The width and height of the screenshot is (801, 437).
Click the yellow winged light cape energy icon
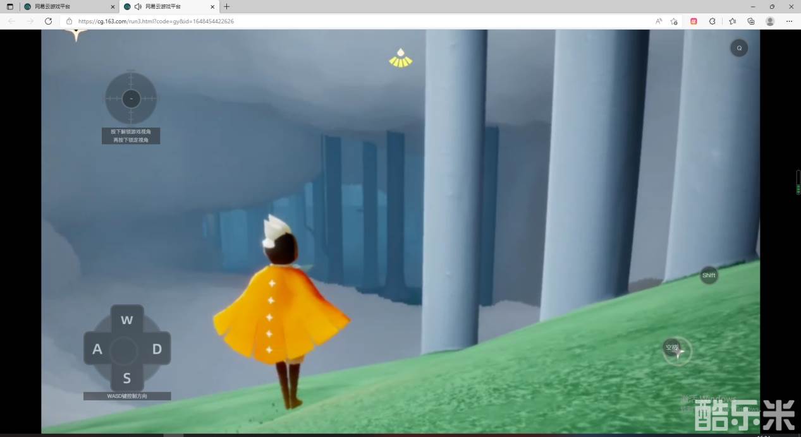point(400,58)
